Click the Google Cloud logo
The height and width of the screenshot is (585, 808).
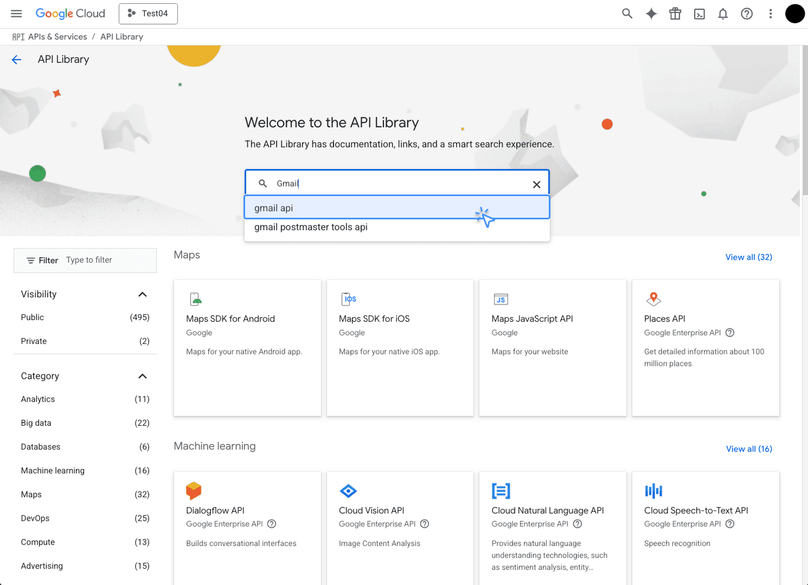pyautogui.click(x=70, y=14)
